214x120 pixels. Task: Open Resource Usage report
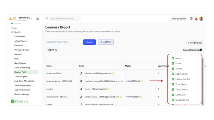pos(22,94)
